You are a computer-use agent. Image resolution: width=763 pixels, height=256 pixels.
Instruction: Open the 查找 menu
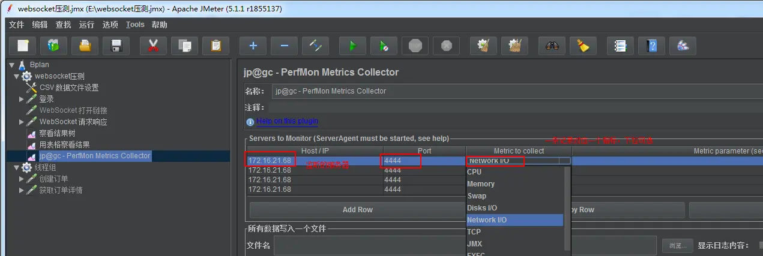(63, 25)
